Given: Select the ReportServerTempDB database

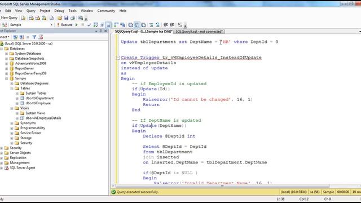Looking at the screenshot, I should click(x=30, y=73).
